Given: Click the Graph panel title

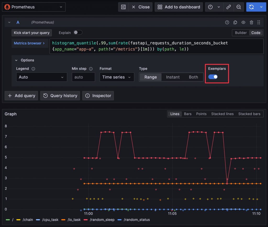Looking at the screenshot, I should (10, 114).
